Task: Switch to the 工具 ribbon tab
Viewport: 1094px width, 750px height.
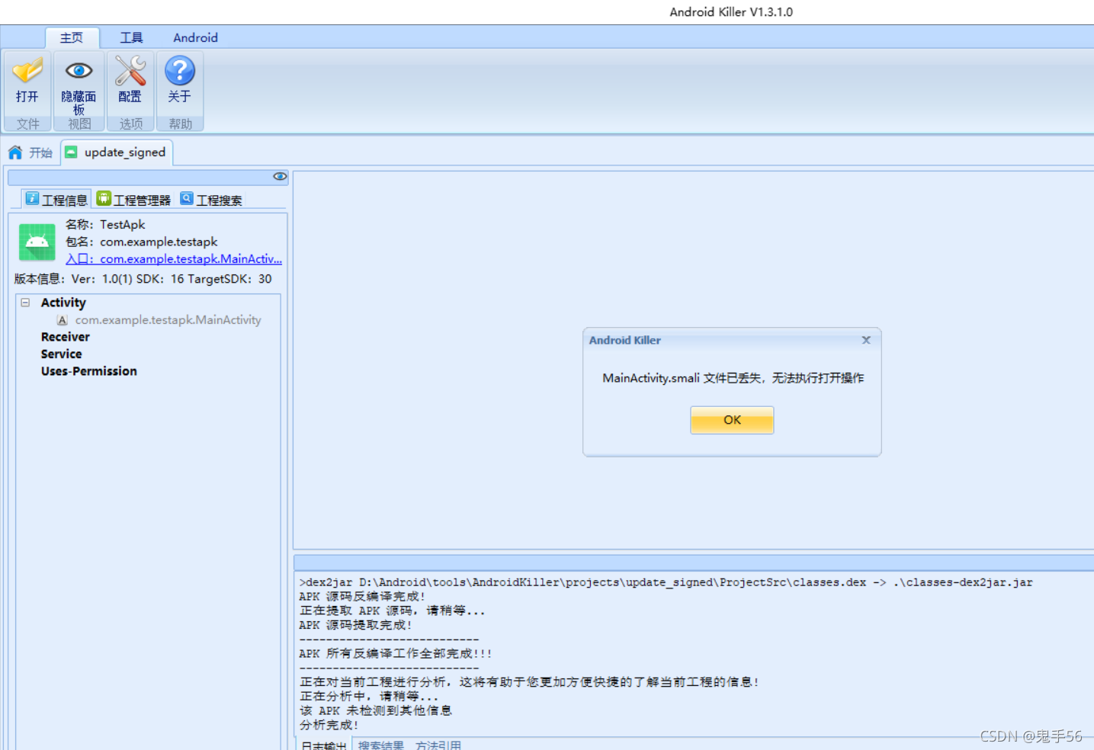Action: (131, 37)
